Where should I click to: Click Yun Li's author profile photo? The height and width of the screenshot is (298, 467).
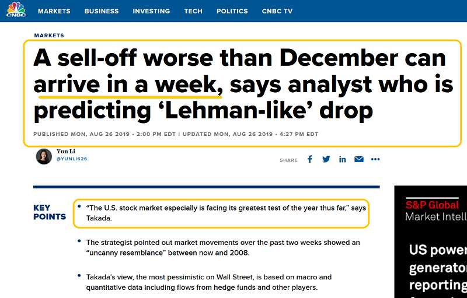click(x=44, y=156)
